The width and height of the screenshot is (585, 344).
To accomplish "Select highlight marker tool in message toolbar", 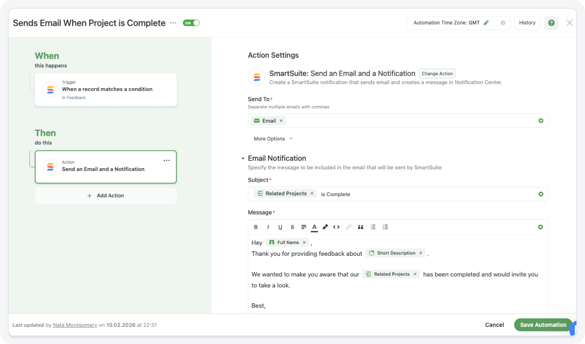I will pyautogui.click(x=325, y=227).
